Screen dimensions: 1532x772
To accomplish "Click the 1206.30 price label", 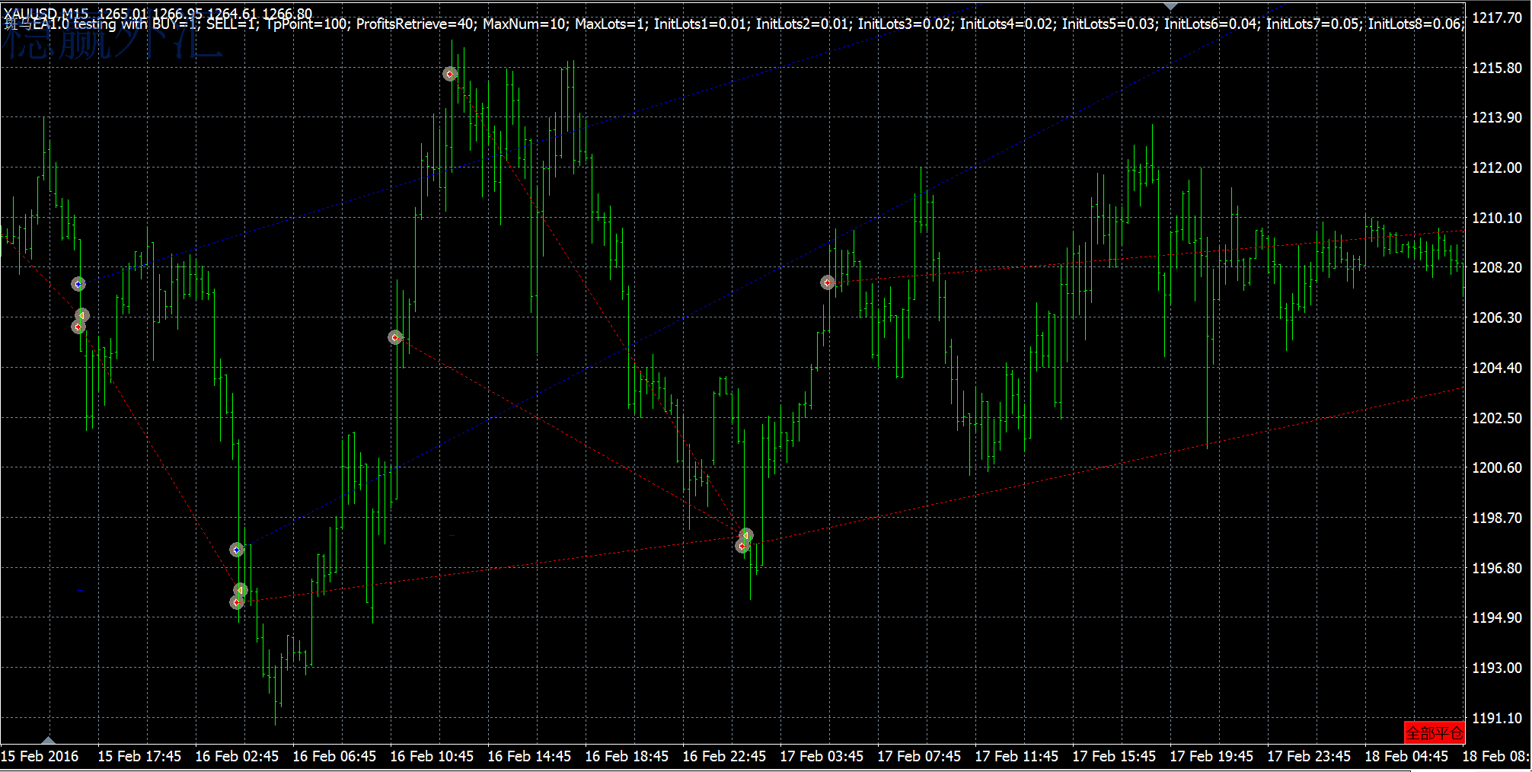I will coord(1497,317).
